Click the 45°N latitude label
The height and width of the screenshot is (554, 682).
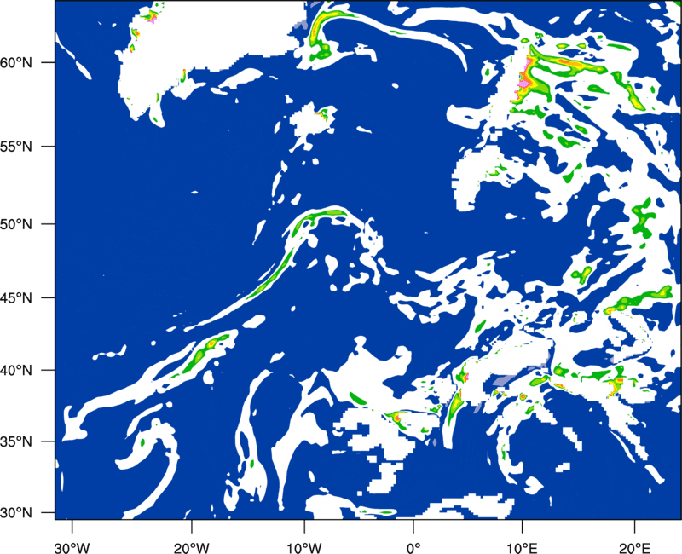click(16, 298)
